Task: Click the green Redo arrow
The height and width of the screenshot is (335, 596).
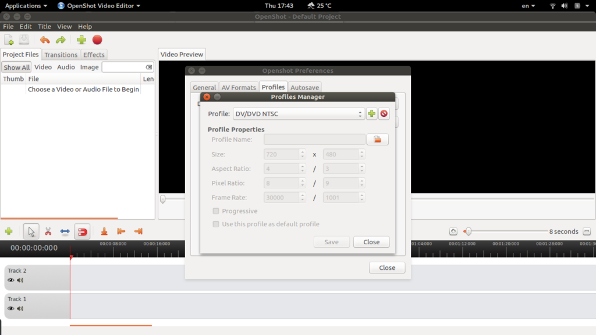Action: [x=61, y=40]
